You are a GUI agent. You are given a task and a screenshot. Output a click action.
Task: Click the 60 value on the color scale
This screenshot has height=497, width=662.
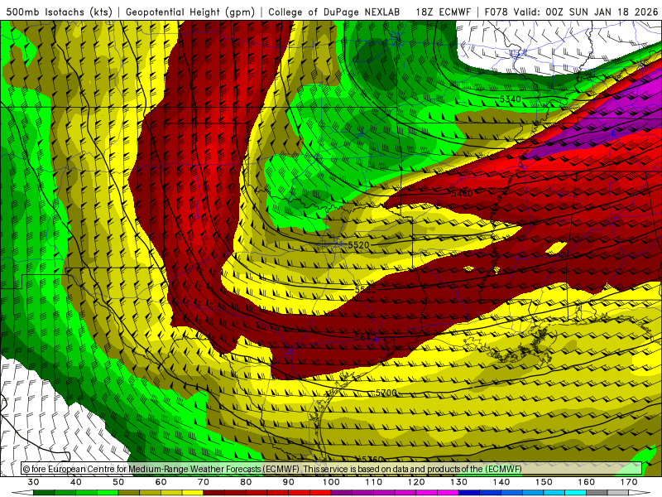pos(161,482)
